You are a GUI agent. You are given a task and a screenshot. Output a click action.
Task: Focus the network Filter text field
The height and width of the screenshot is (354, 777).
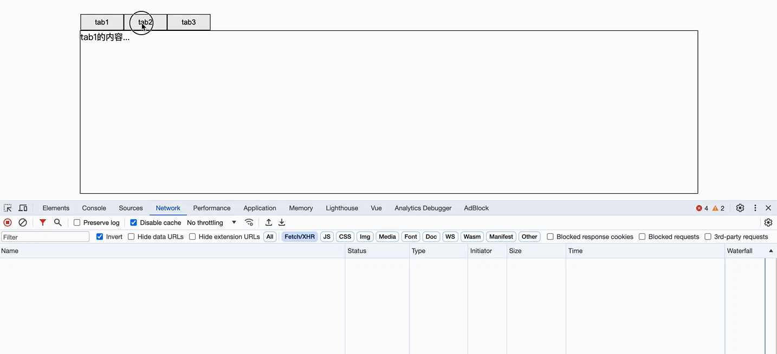point(46,237)
